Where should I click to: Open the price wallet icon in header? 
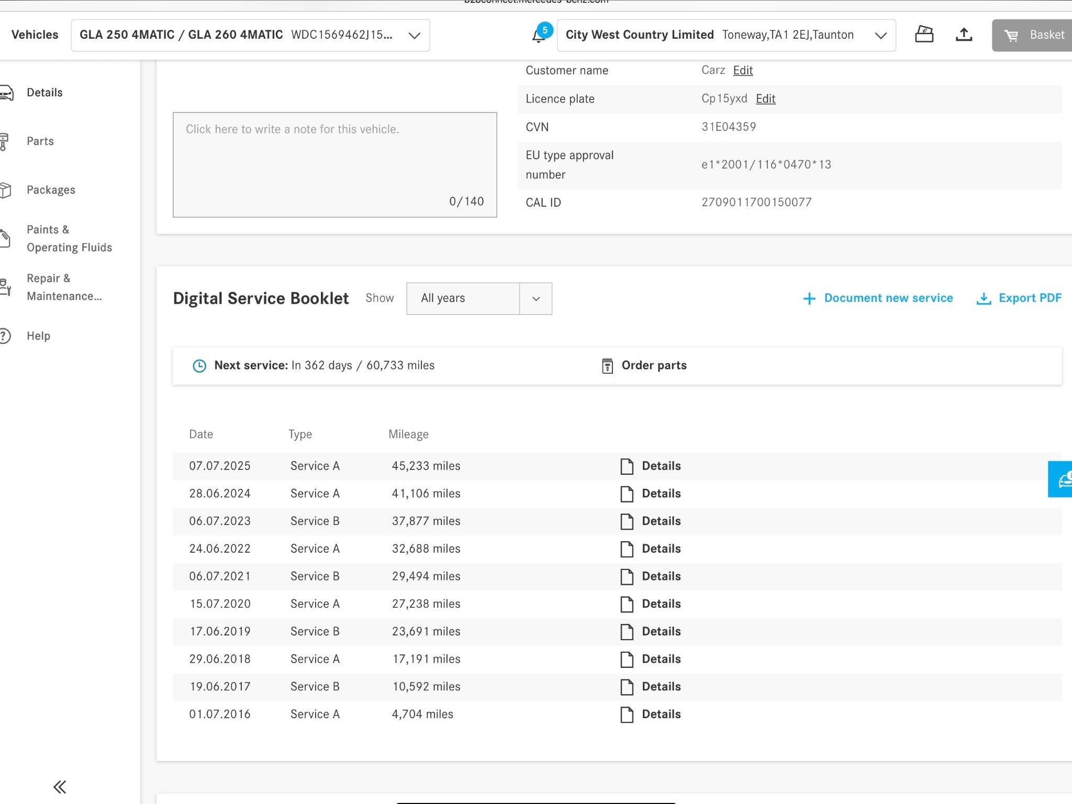coord(924,35)
